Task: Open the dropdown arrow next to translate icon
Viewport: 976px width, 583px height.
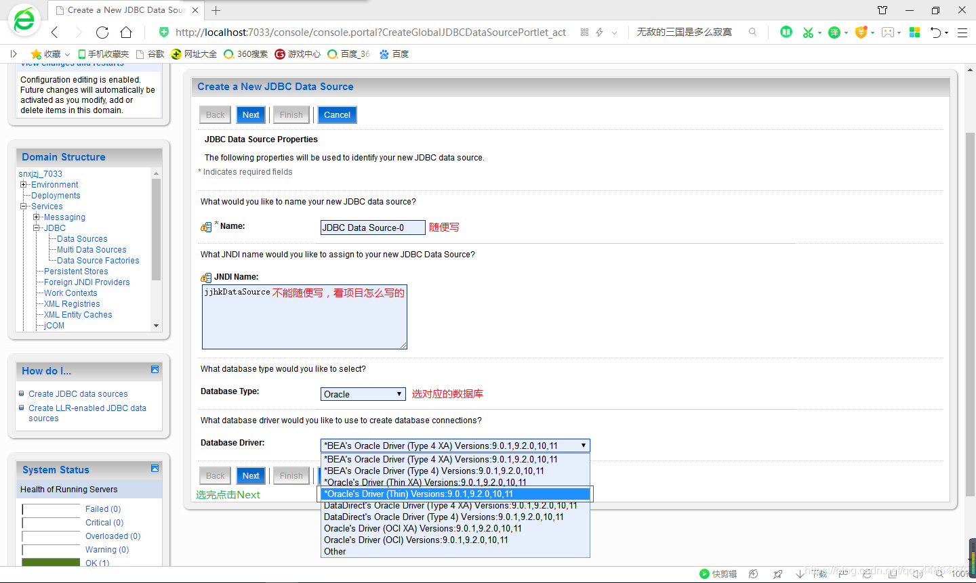Action: 846,33
